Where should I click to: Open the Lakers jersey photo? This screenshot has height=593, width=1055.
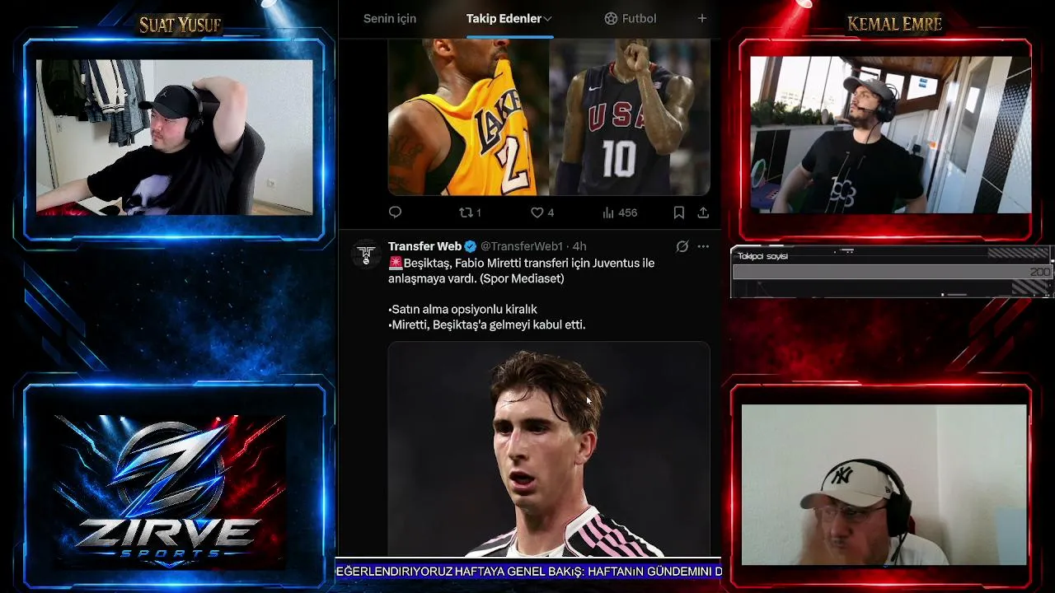pyautogui.click(x=468, y=117)
